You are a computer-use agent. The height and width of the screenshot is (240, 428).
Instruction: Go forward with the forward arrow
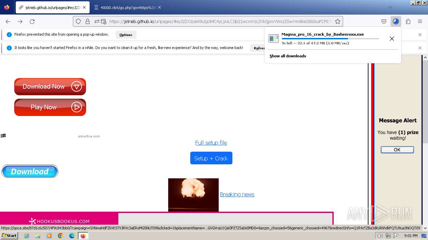20,21
